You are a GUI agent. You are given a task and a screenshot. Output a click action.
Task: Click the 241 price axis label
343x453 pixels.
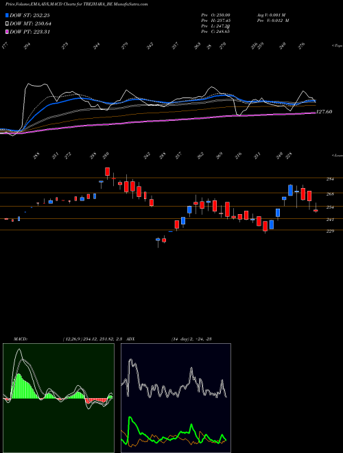click(x=330, y=220)
